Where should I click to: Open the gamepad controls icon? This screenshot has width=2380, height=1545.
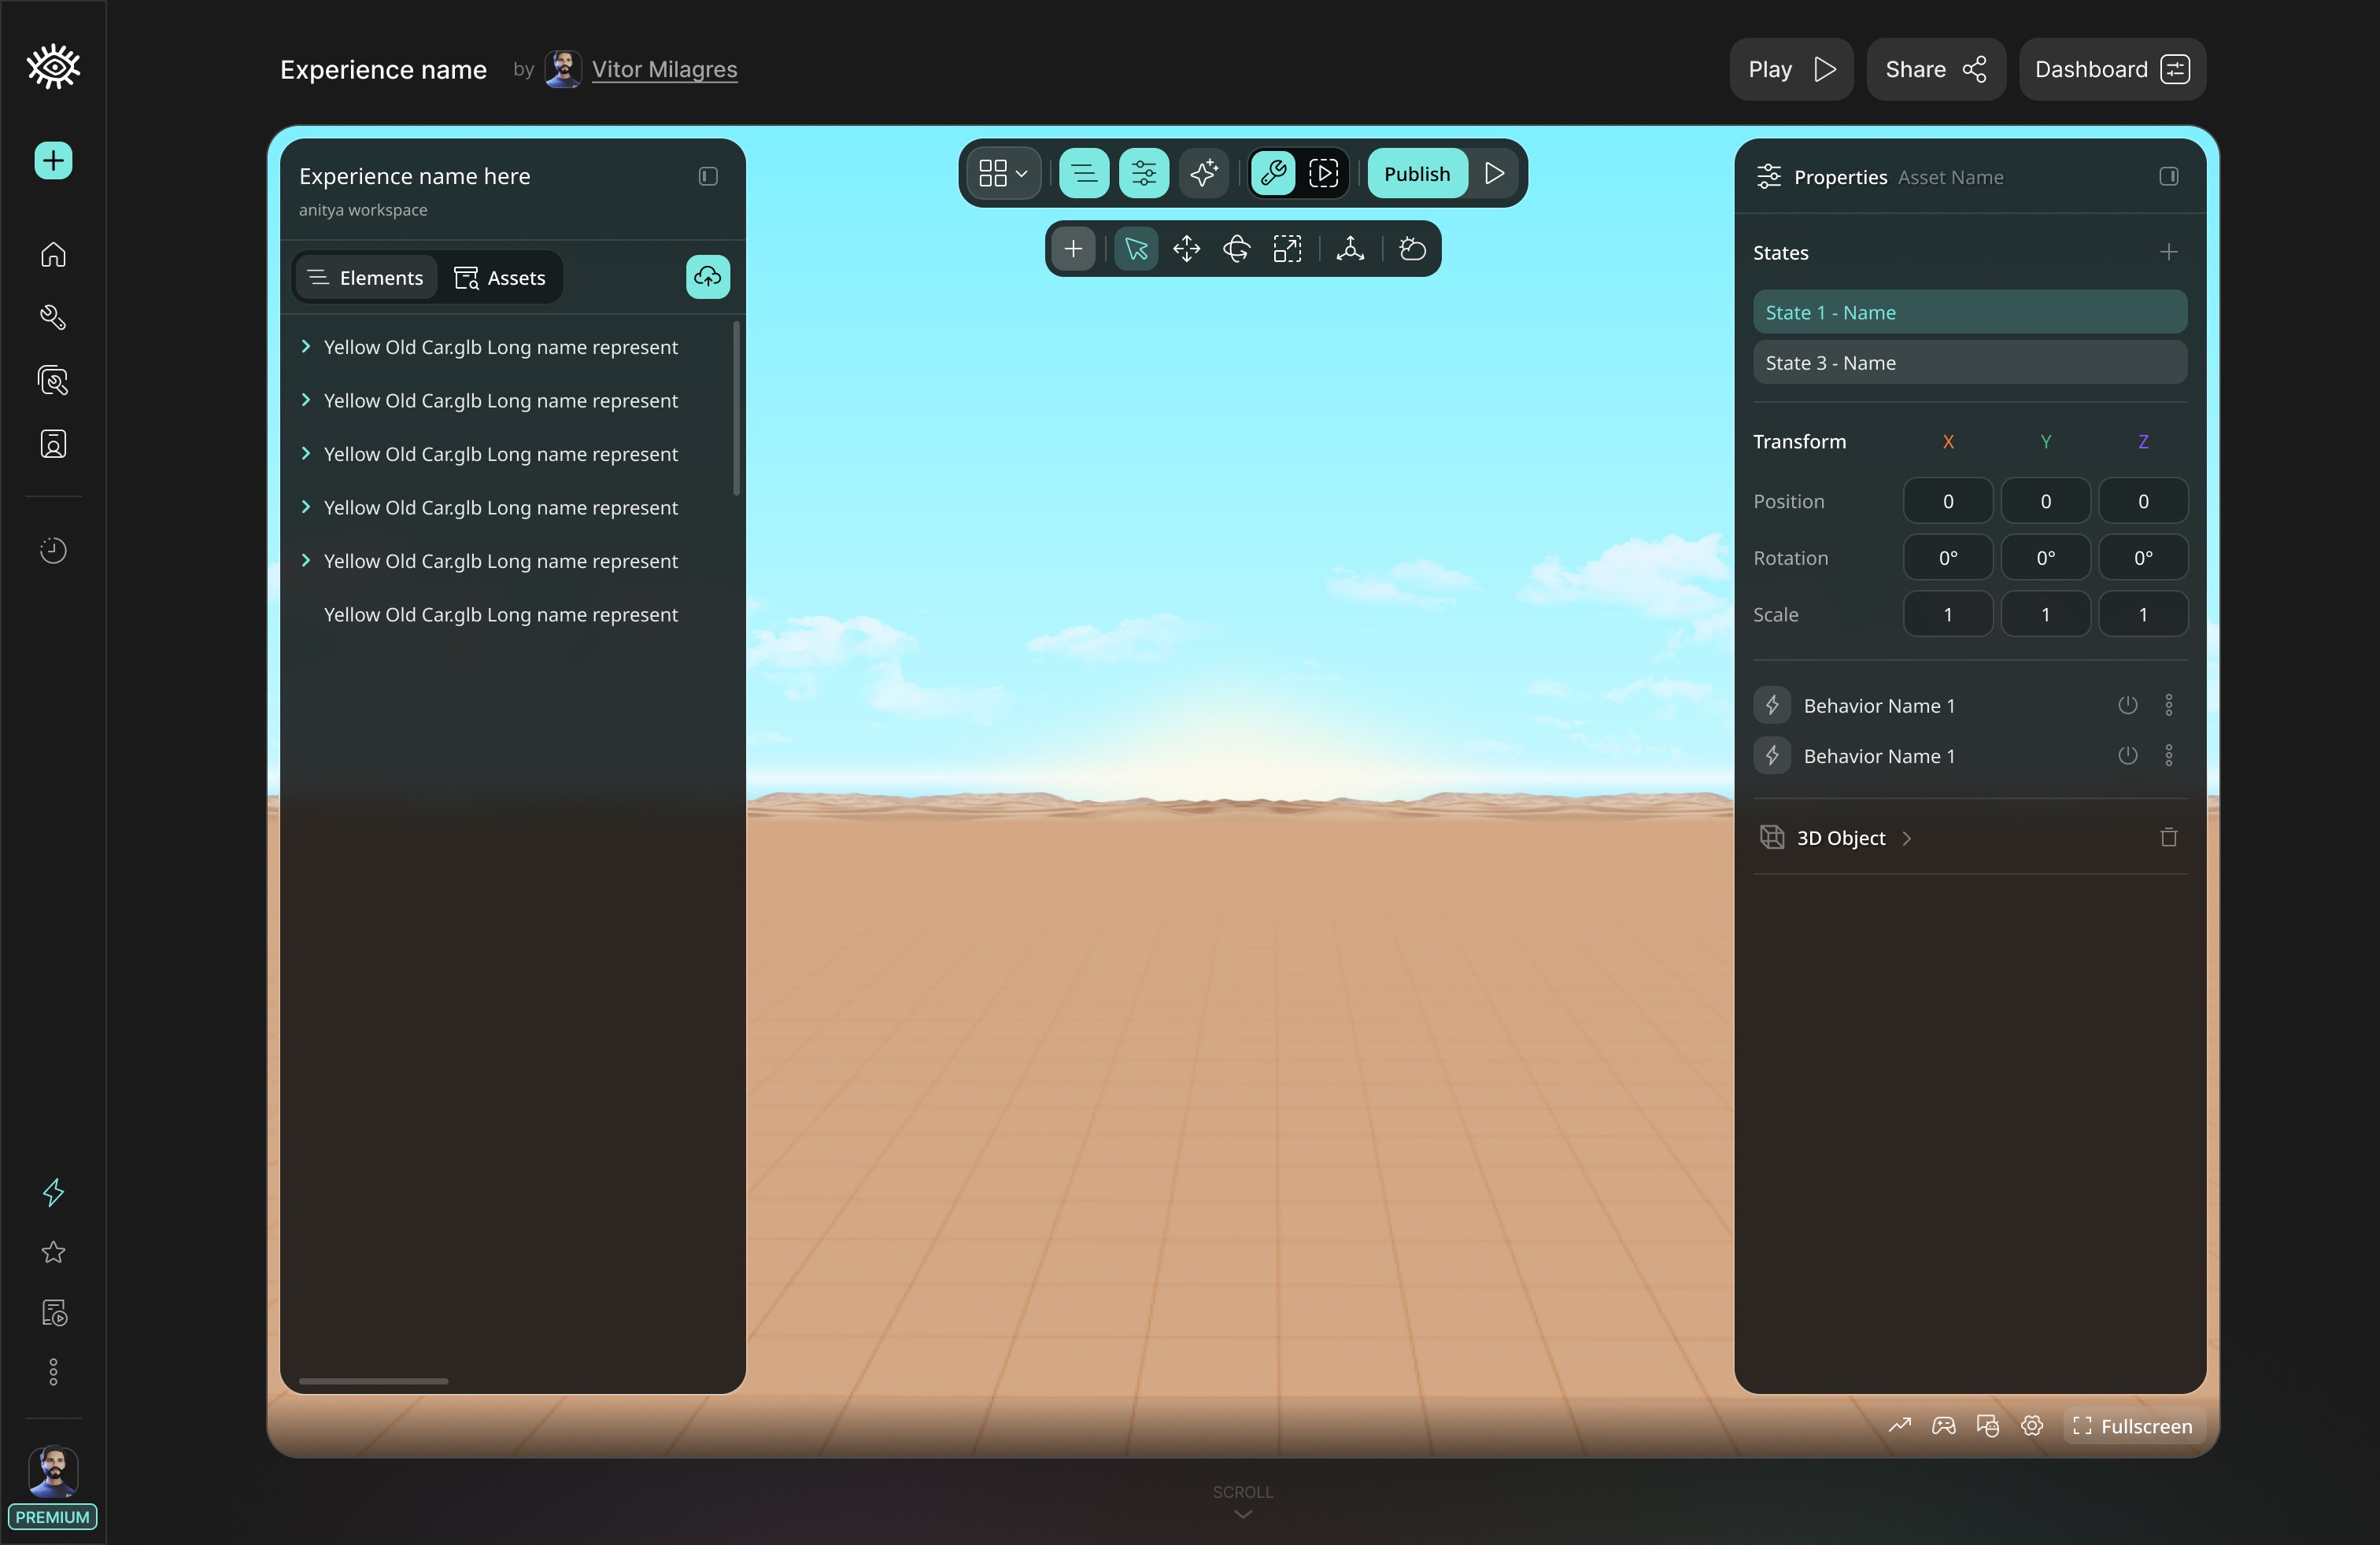point(1943,1426)
